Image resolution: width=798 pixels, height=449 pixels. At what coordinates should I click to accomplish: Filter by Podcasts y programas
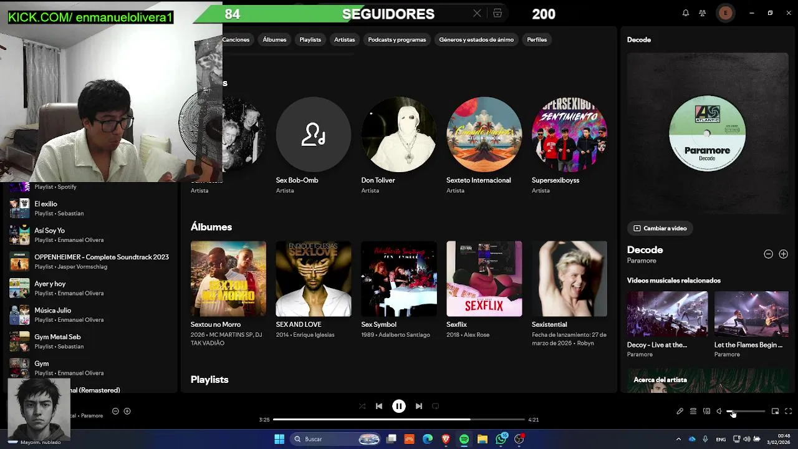point(397,39)
